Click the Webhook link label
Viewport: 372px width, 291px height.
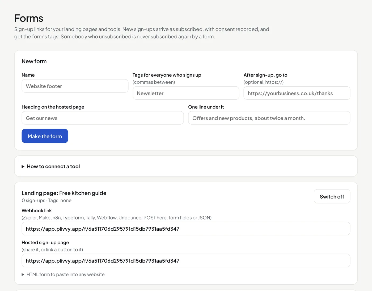coord(37,210)
